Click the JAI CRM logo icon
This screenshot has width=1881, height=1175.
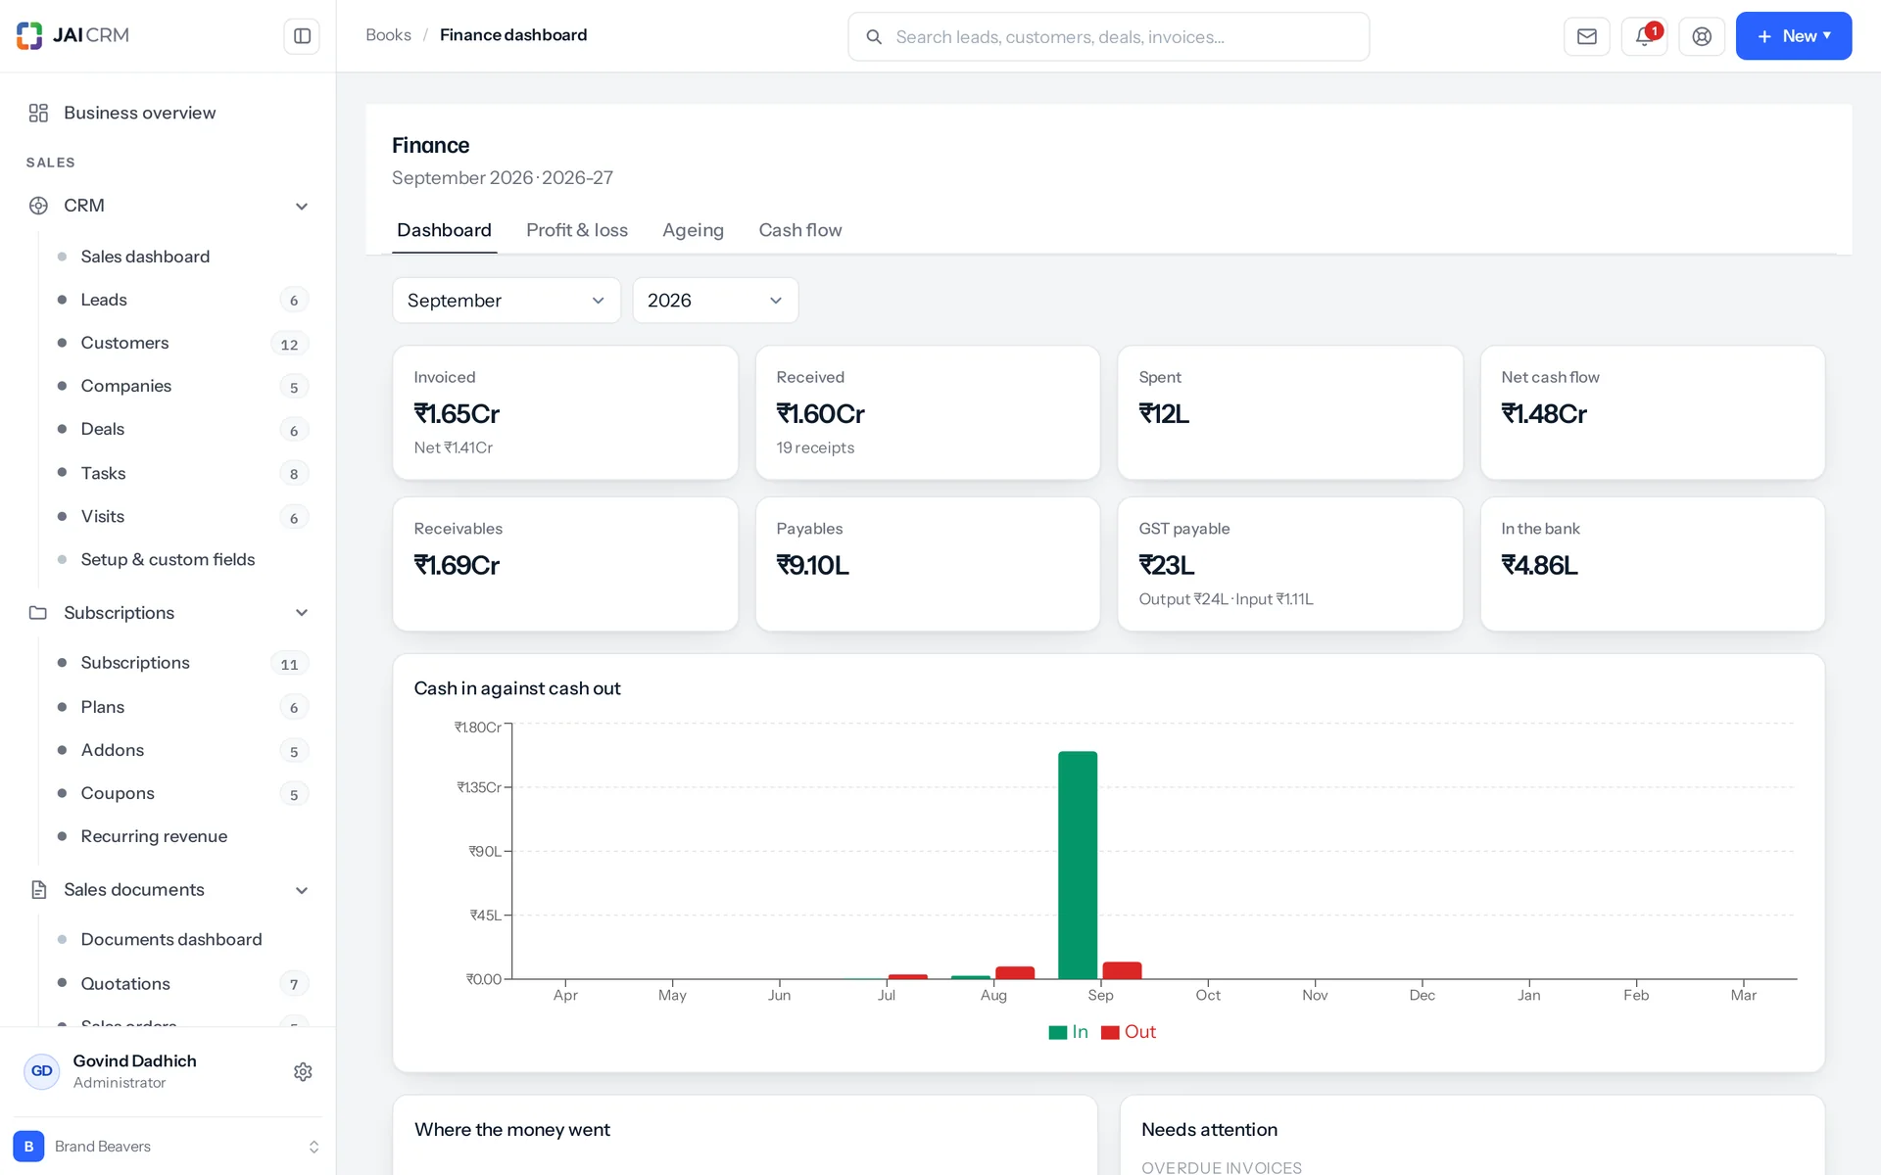click(29, 35)
